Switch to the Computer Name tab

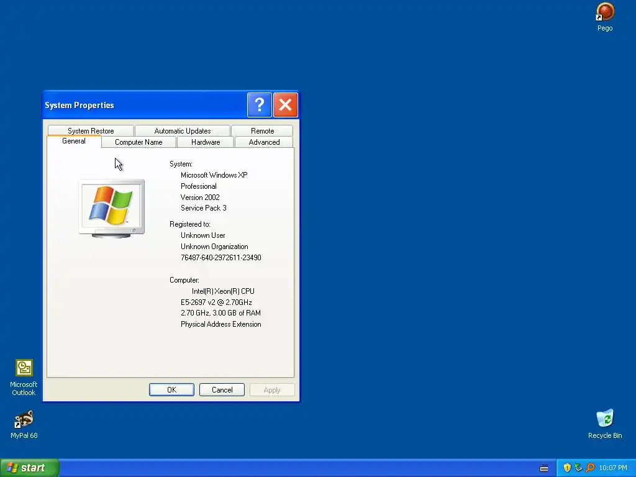click(x=139, y=142)
